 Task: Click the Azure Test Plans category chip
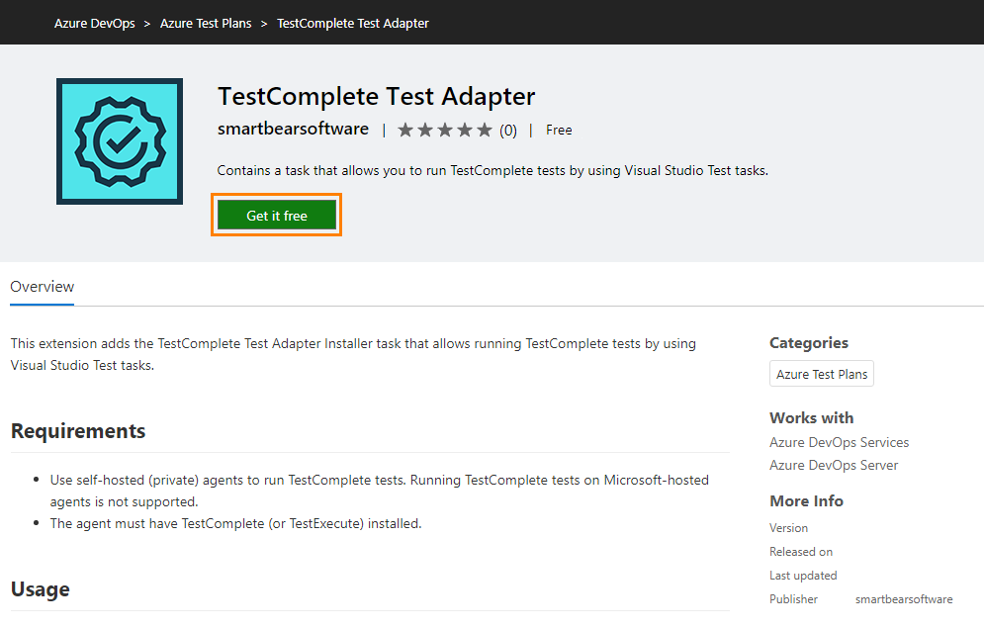[x=821, y=373]
